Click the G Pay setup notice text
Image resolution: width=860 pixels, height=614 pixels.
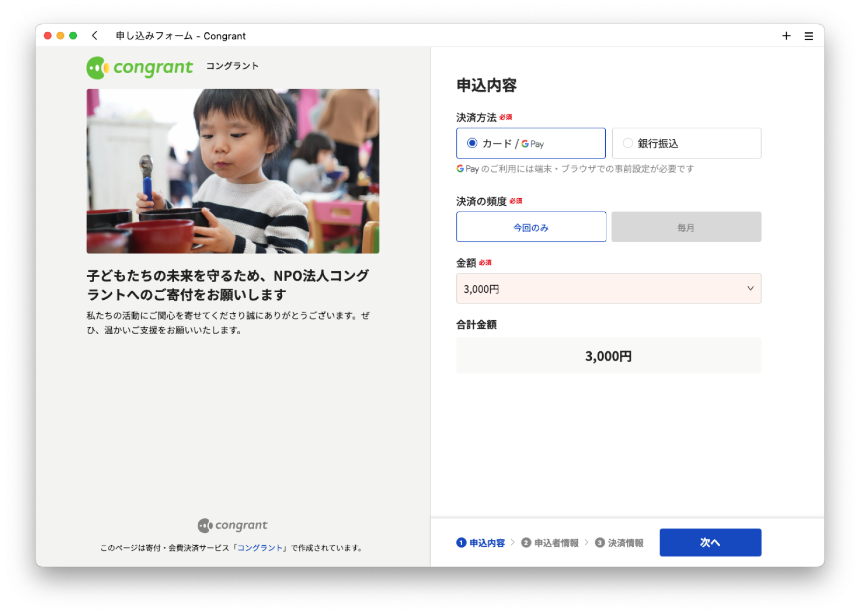[x=575, y=169]
